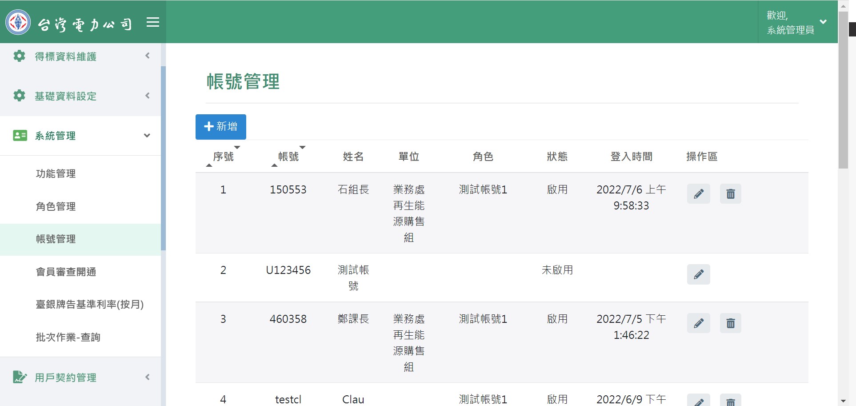Click the 基礎資料設定 menu label
The height and width of the screenshot is (406, 856).
click(66, 96)
